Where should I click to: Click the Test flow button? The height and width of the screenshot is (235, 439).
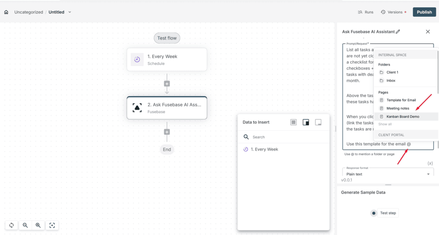click(167, 38)
